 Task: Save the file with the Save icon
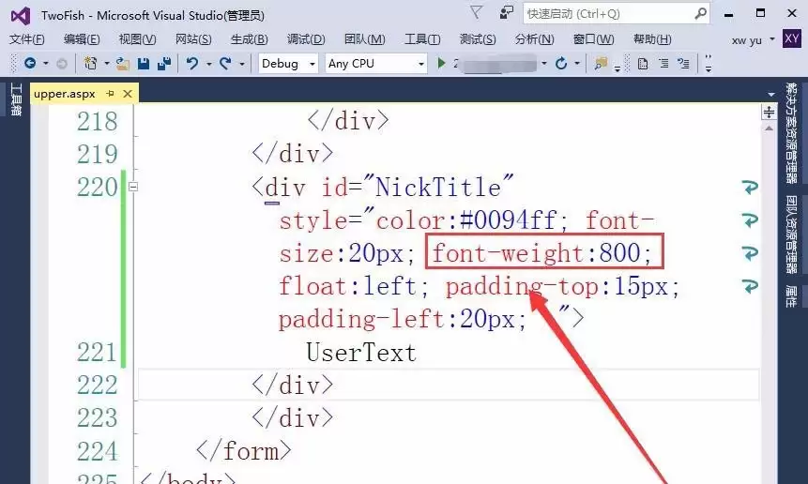point(144,64)
